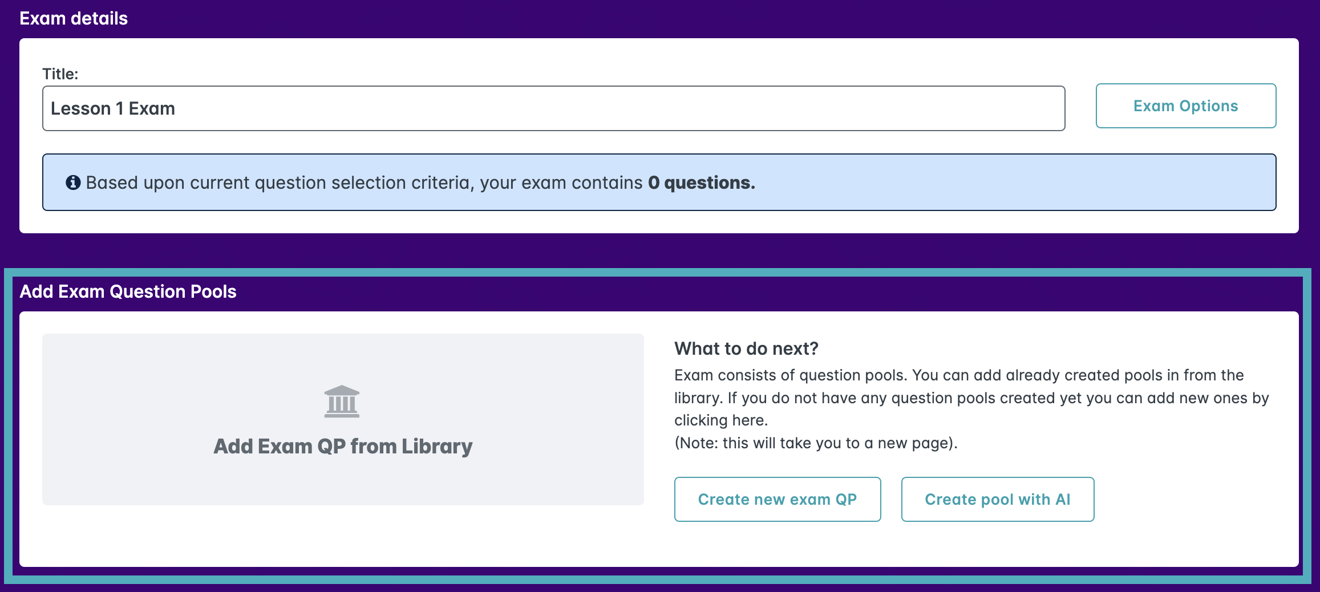
Task: Click the What to do next? heading
Action: click(746, 348)
